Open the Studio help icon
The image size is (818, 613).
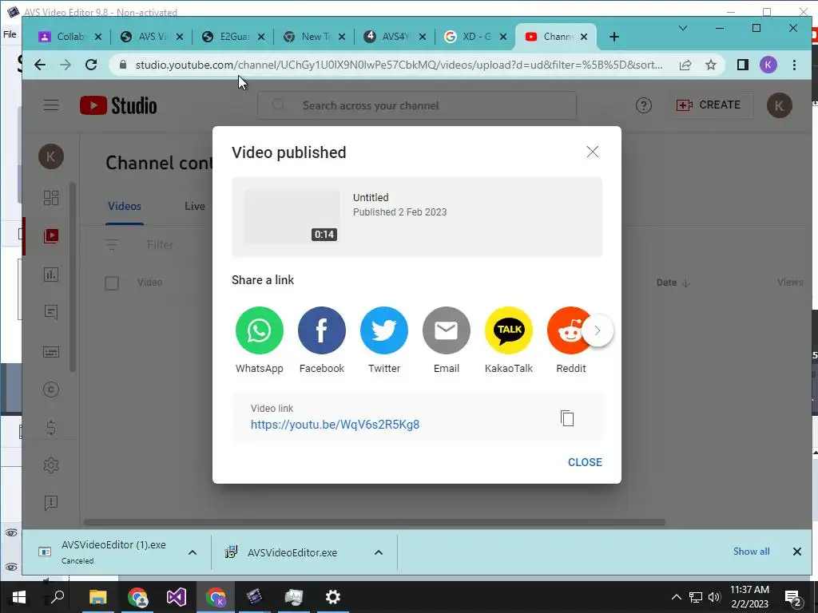pos(643,105)
